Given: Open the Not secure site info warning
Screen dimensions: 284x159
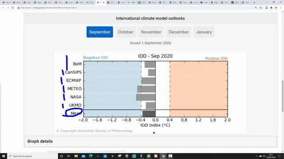Looking at the screenshot, I should pos(24,8).
